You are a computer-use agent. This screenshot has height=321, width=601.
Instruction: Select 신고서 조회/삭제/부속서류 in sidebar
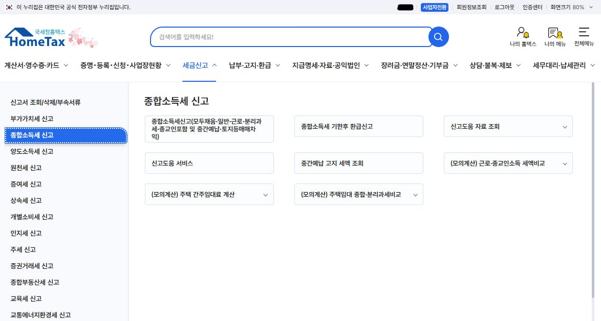point(45,102)
